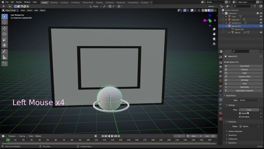This screenshot has height=149, width=264.
Task: Select the Measure tool
Action: pos(5,57)
